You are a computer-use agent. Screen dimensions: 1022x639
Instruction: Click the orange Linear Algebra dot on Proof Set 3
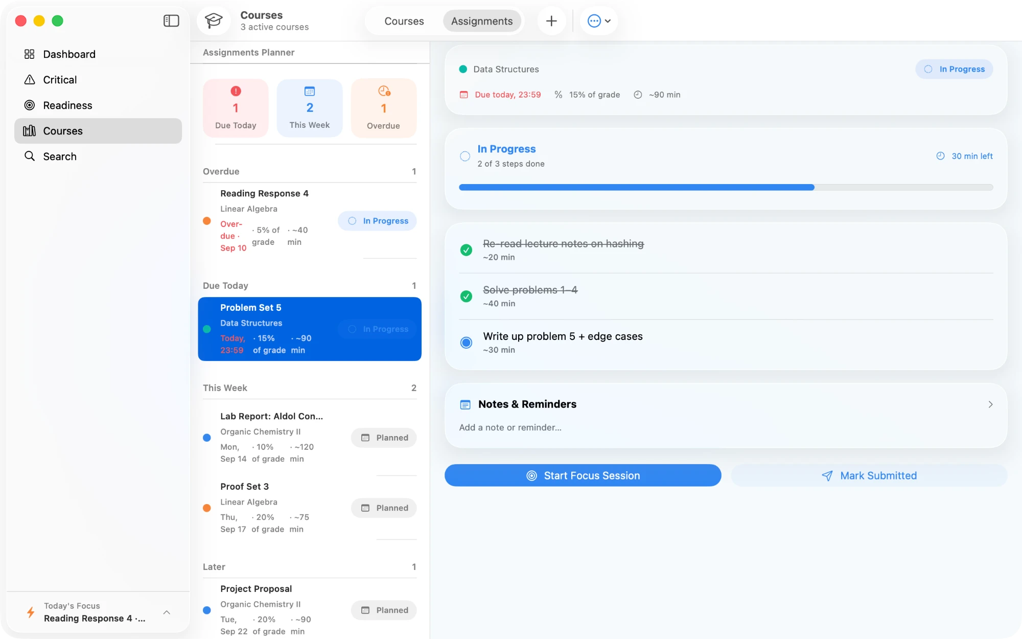[x=207, y=508]
